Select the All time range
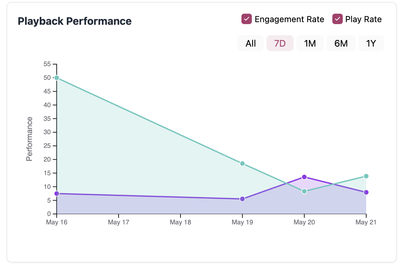Viewport: 404px width, 269px height. click(x=250, y=43)
